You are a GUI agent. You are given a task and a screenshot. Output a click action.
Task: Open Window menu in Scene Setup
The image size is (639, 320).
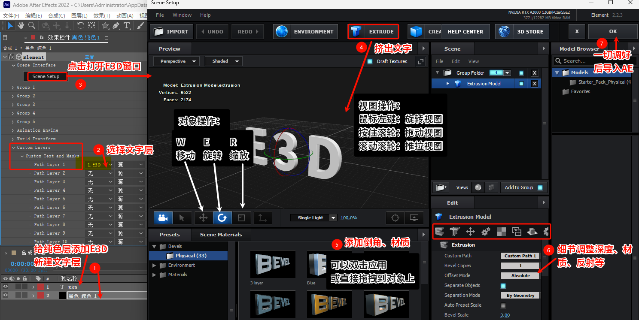tap(182, 15)
